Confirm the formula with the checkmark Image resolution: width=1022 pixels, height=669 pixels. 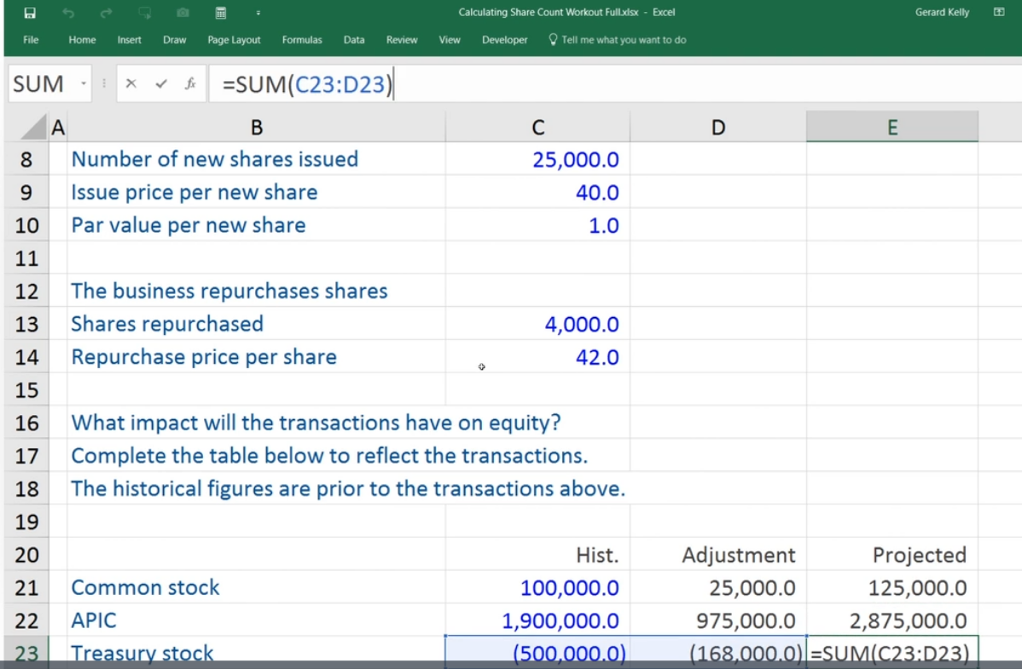[x=161, y=84]
